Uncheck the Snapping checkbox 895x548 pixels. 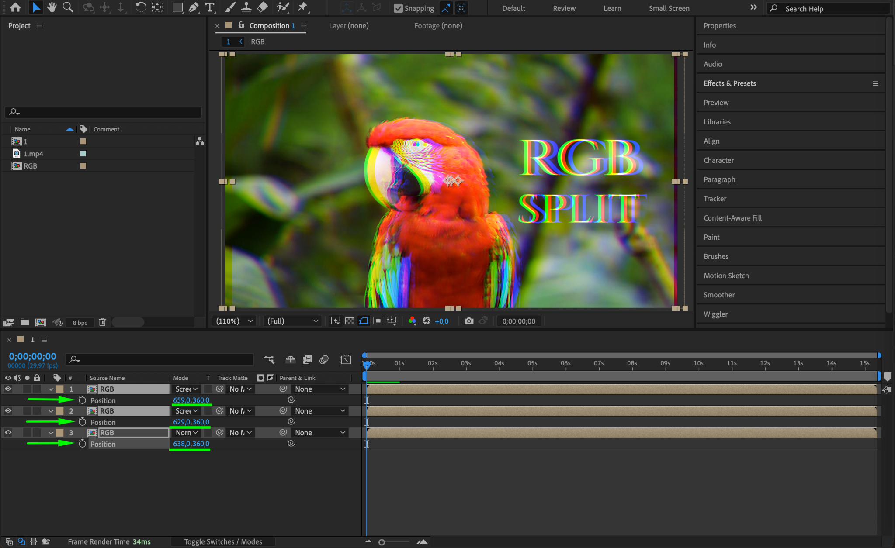pos(398,8)
